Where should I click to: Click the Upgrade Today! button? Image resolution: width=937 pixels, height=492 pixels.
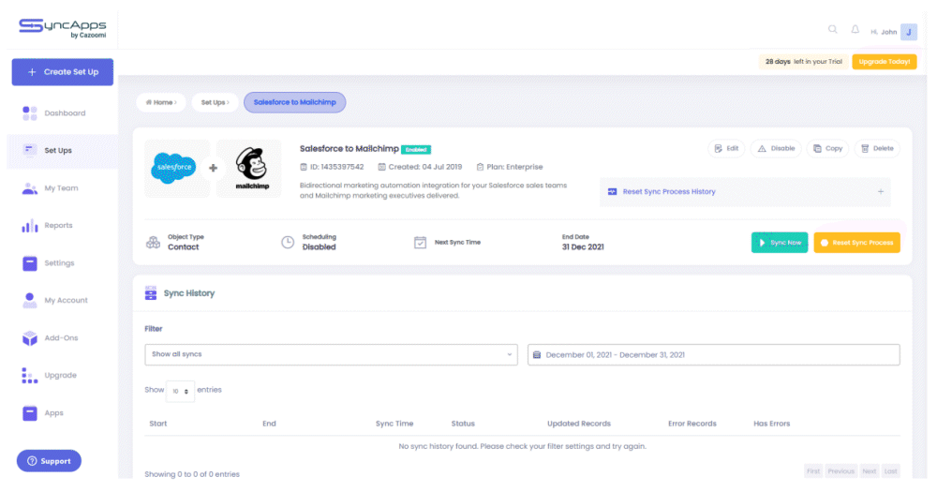tap(884, 62)
